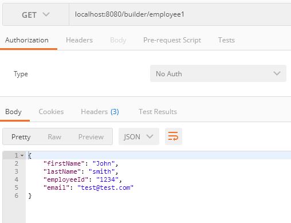The width and height of the screenshot is (291, 223).
Task: Expand the No Auth type dropdown
Action: click(x=218, y=73)
